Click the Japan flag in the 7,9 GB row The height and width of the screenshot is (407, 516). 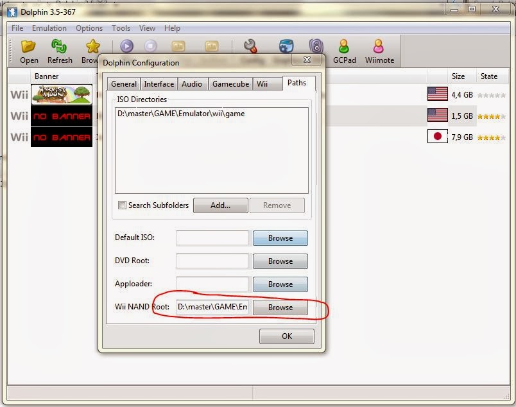pos(437,136)
